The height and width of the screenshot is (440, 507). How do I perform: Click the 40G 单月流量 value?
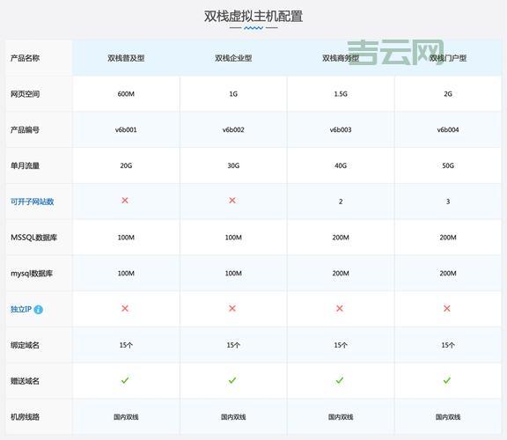[341, 165]
